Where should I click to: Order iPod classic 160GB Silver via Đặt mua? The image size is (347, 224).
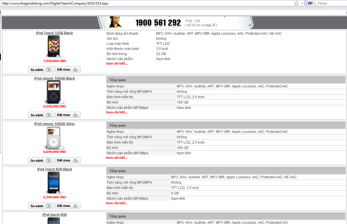[x=68, y=160]
